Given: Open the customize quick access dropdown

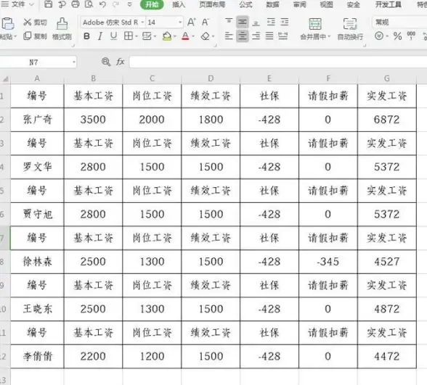Looking at the screenshot, I should (x=129, y=4).
